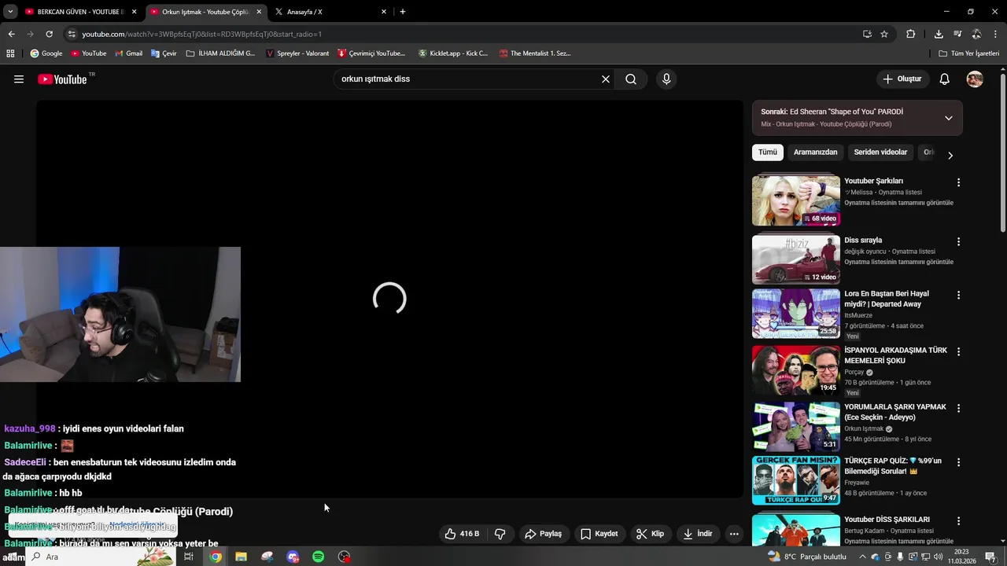
Task: Bookmark this page with the star icon
Action: pos(884,34)
